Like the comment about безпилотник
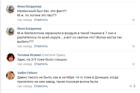This screenshot has height=93, width=140. click(133, 46)
